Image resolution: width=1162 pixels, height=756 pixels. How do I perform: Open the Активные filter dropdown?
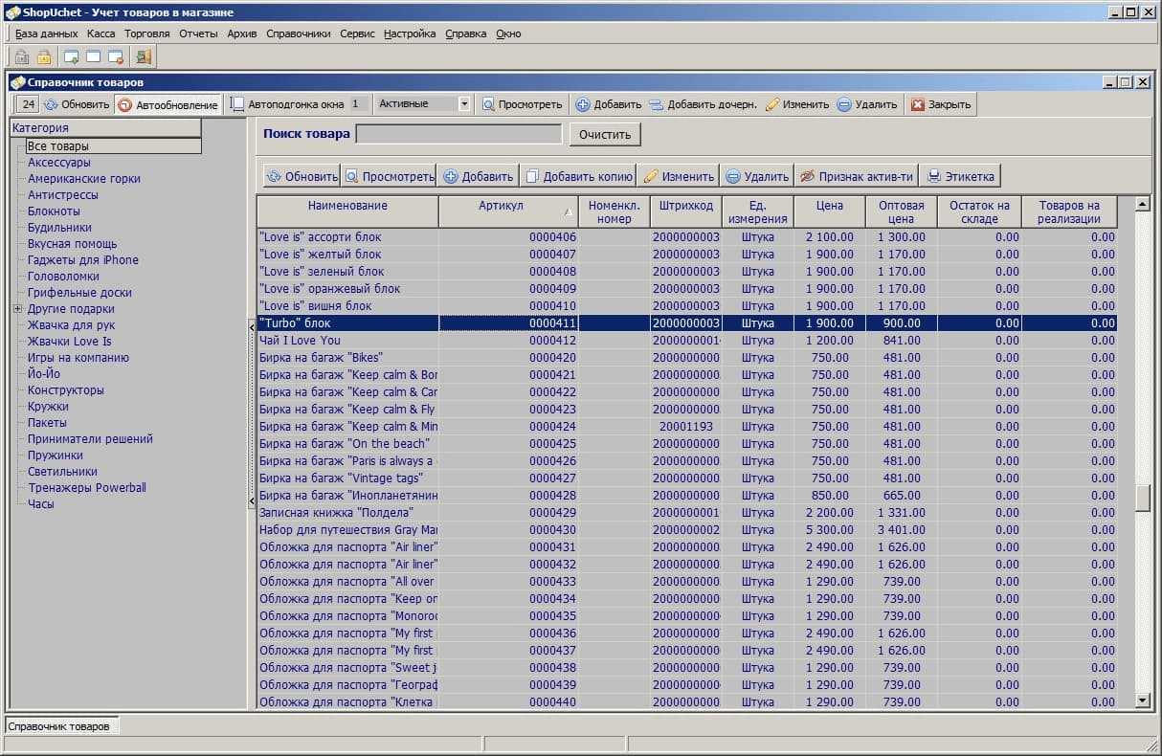(x=464, y=104)
